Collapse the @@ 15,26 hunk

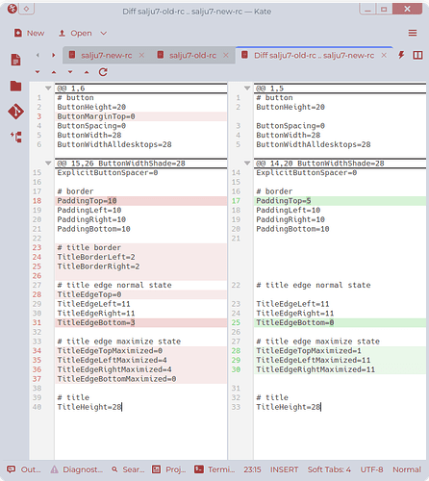(x=48, y=163)
